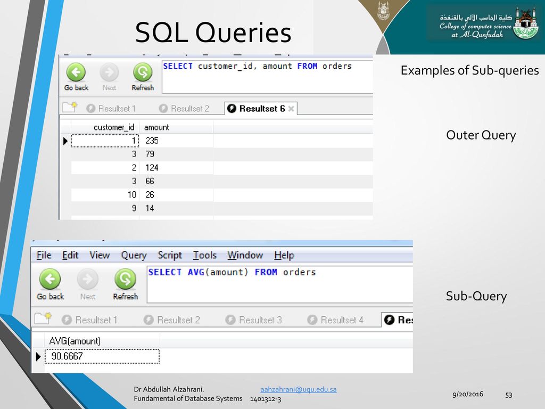Image resolution: width=545 pixels, height=409 pixels.
Task: Click the upper new resultset tab icon
Action: (70, 108)
